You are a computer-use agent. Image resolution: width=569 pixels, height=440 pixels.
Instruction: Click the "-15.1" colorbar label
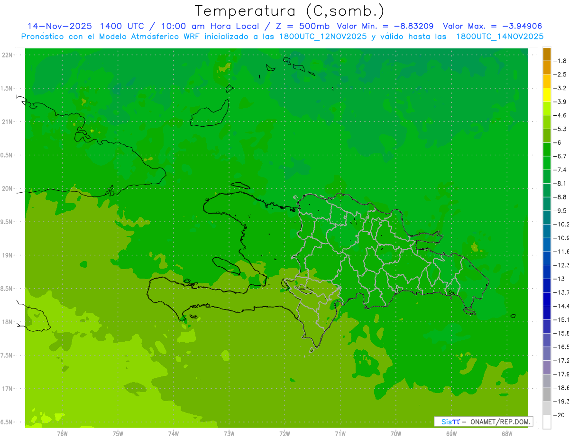(x=561, y=320)
